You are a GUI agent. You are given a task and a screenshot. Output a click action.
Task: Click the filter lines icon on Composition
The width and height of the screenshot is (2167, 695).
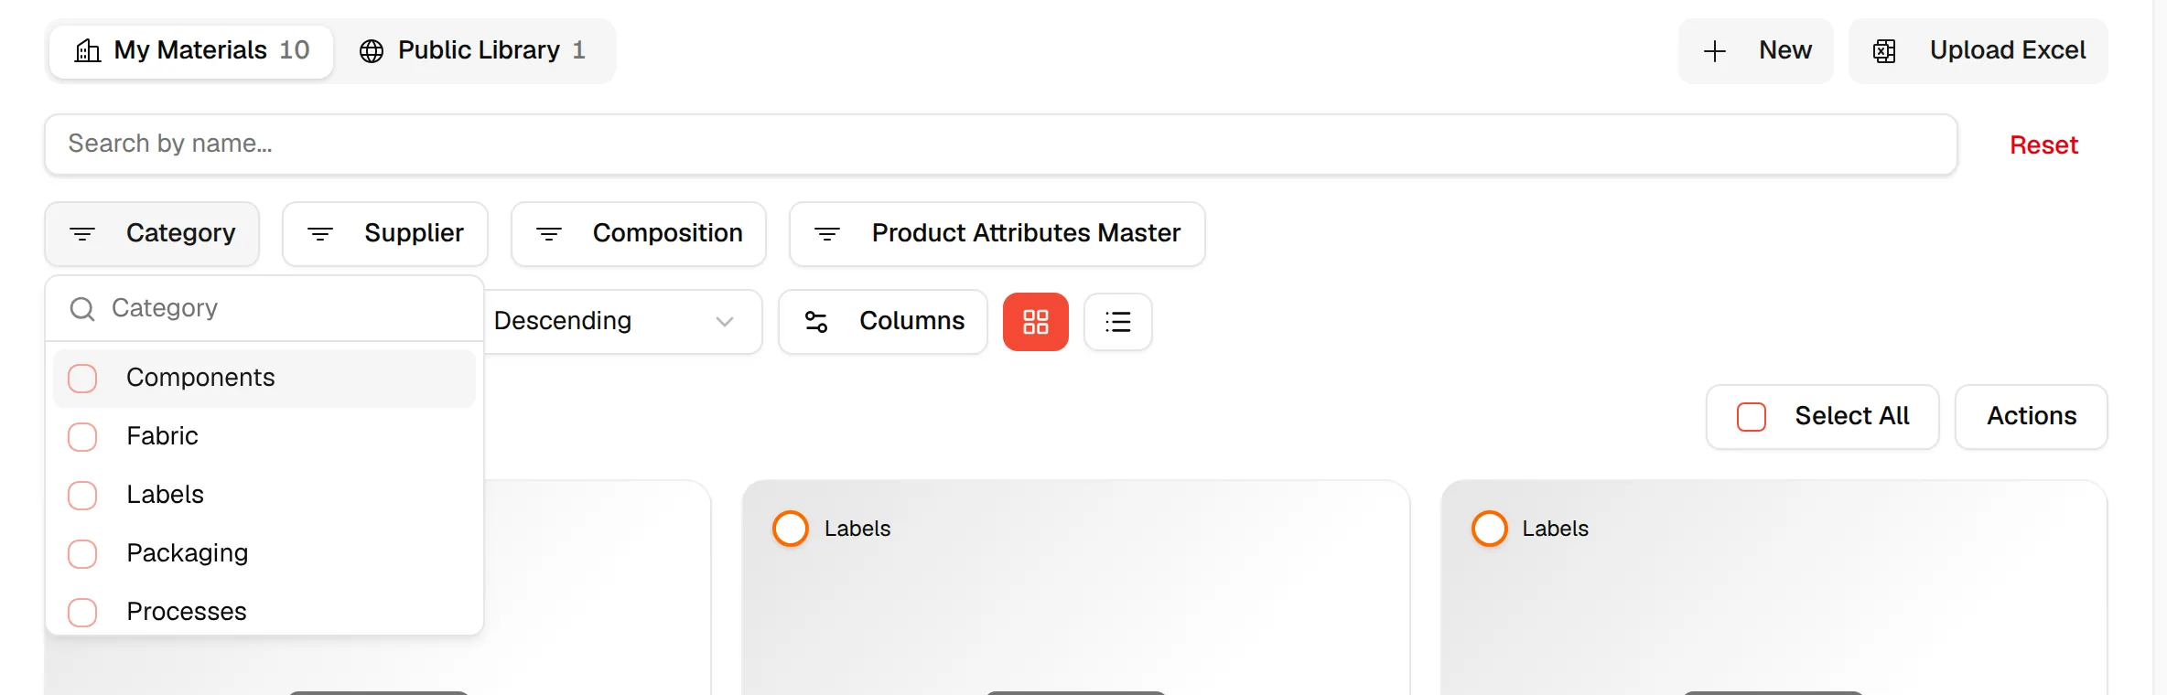[549, 235]
